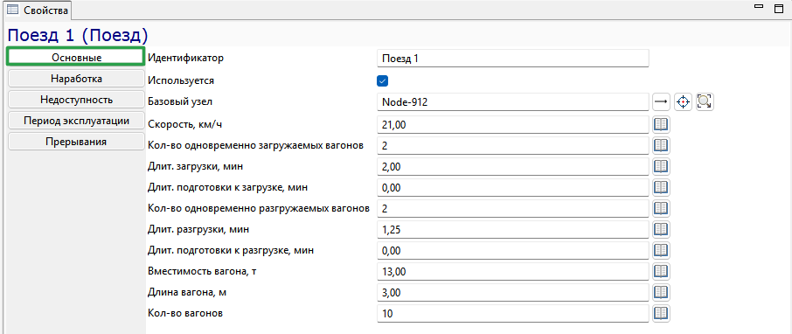Switch to the Наработка section
Screen dimensions: 792x334
(x=76, y=79)
